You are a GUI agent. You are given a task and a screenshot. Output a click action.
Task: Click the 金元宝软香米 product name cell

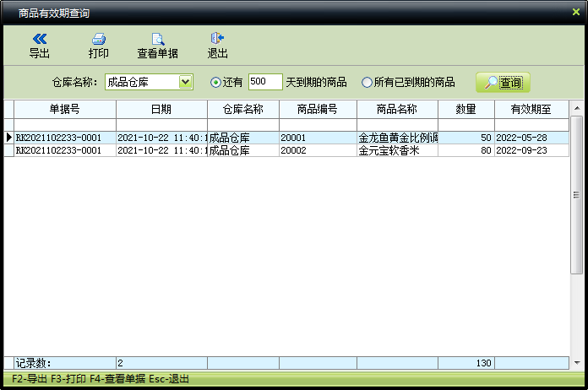tap(397, 150)
